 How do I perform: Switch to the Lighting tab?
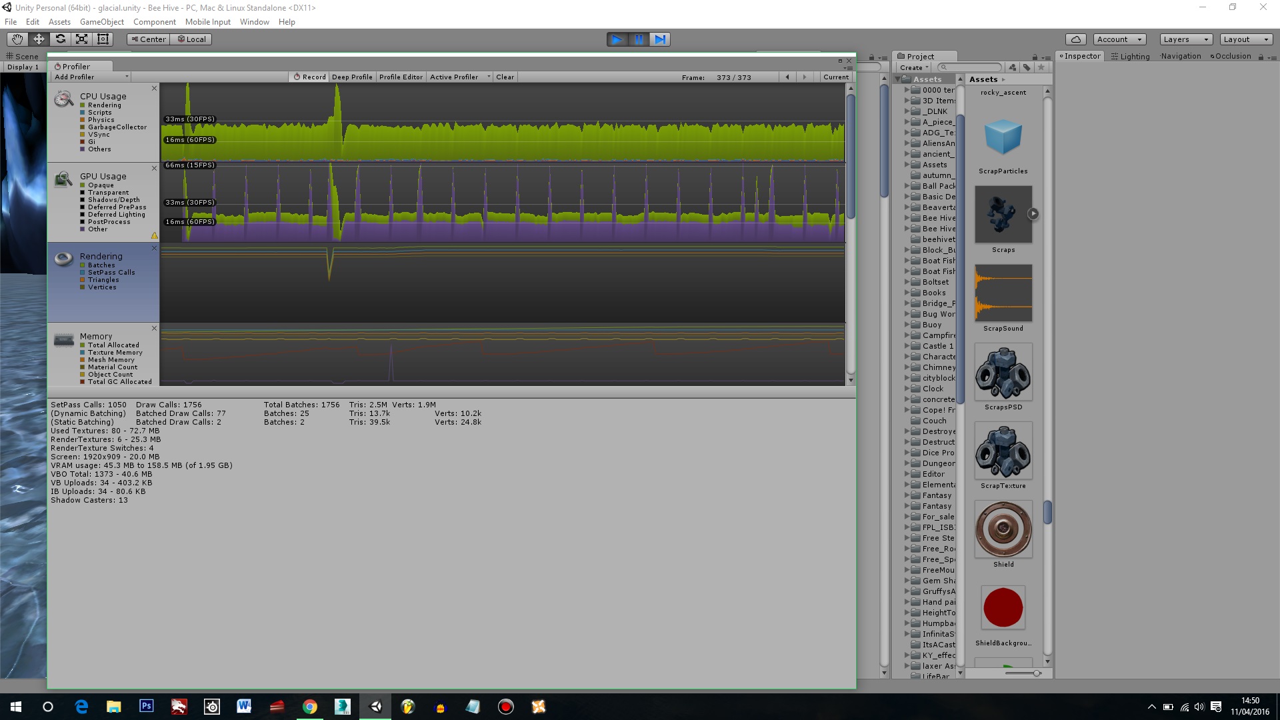click(x=1131, y=57)
